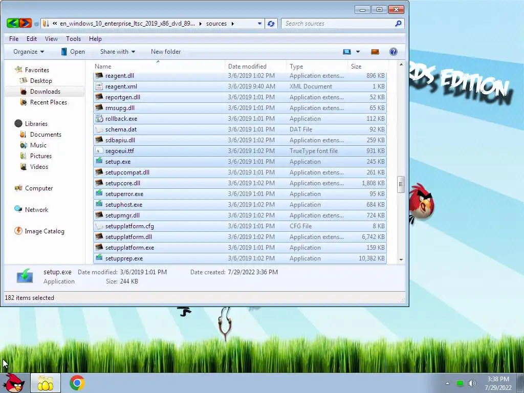Sort by the Date modified column
The width and height of the screenshot is (524, 393).
(256, 66)
